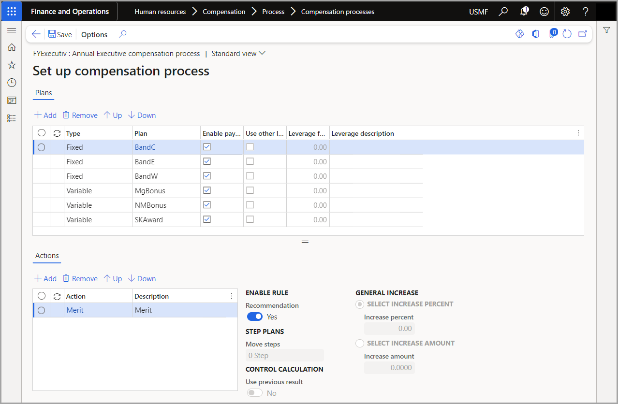
Task: Click Compensation breadcrumb
Action: click(224, 12)
